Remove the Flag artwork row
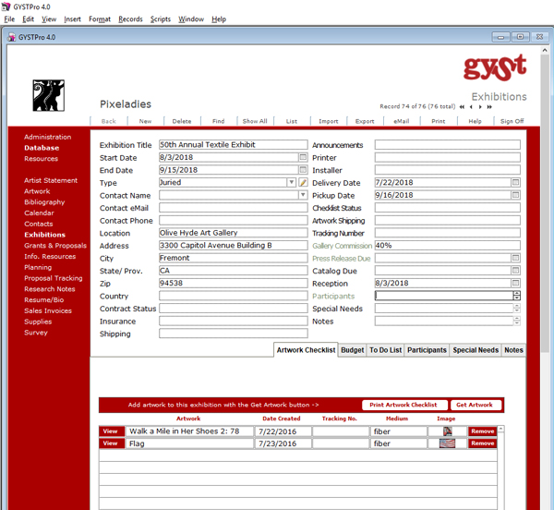554x510 pixels. click(482, 443)
